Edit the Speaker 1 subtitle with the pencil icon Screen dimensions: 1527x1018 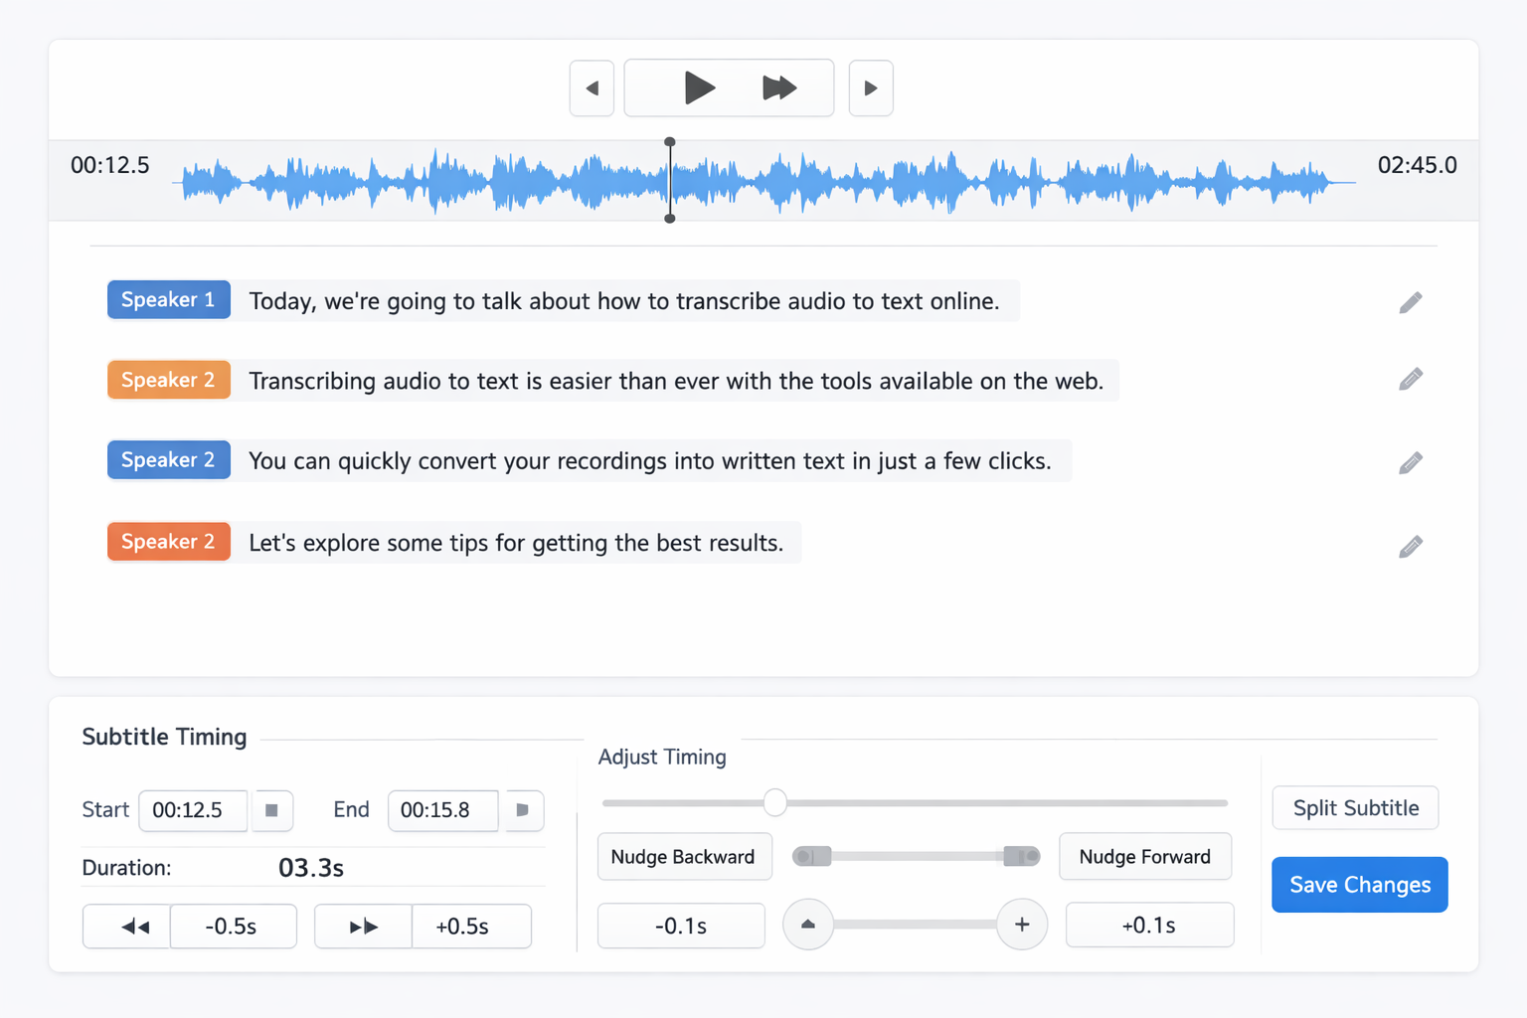coord(1410,301)
